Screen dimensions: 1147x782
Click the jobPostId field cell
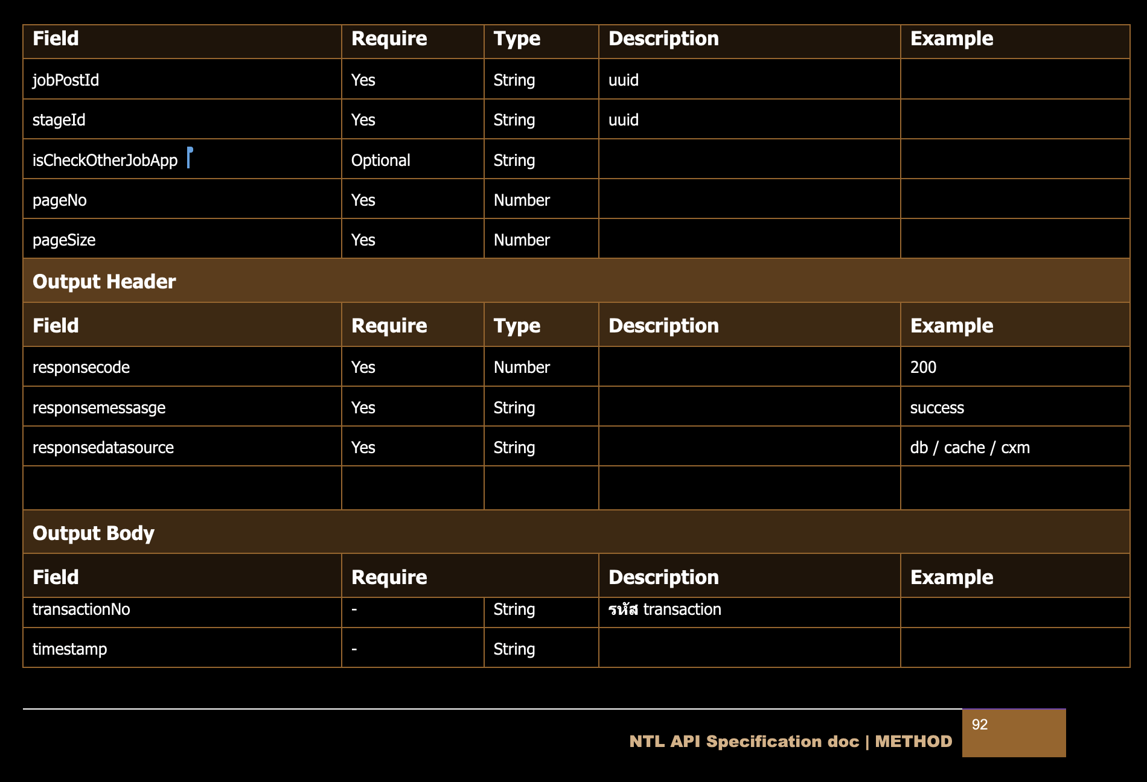(66, 80)
